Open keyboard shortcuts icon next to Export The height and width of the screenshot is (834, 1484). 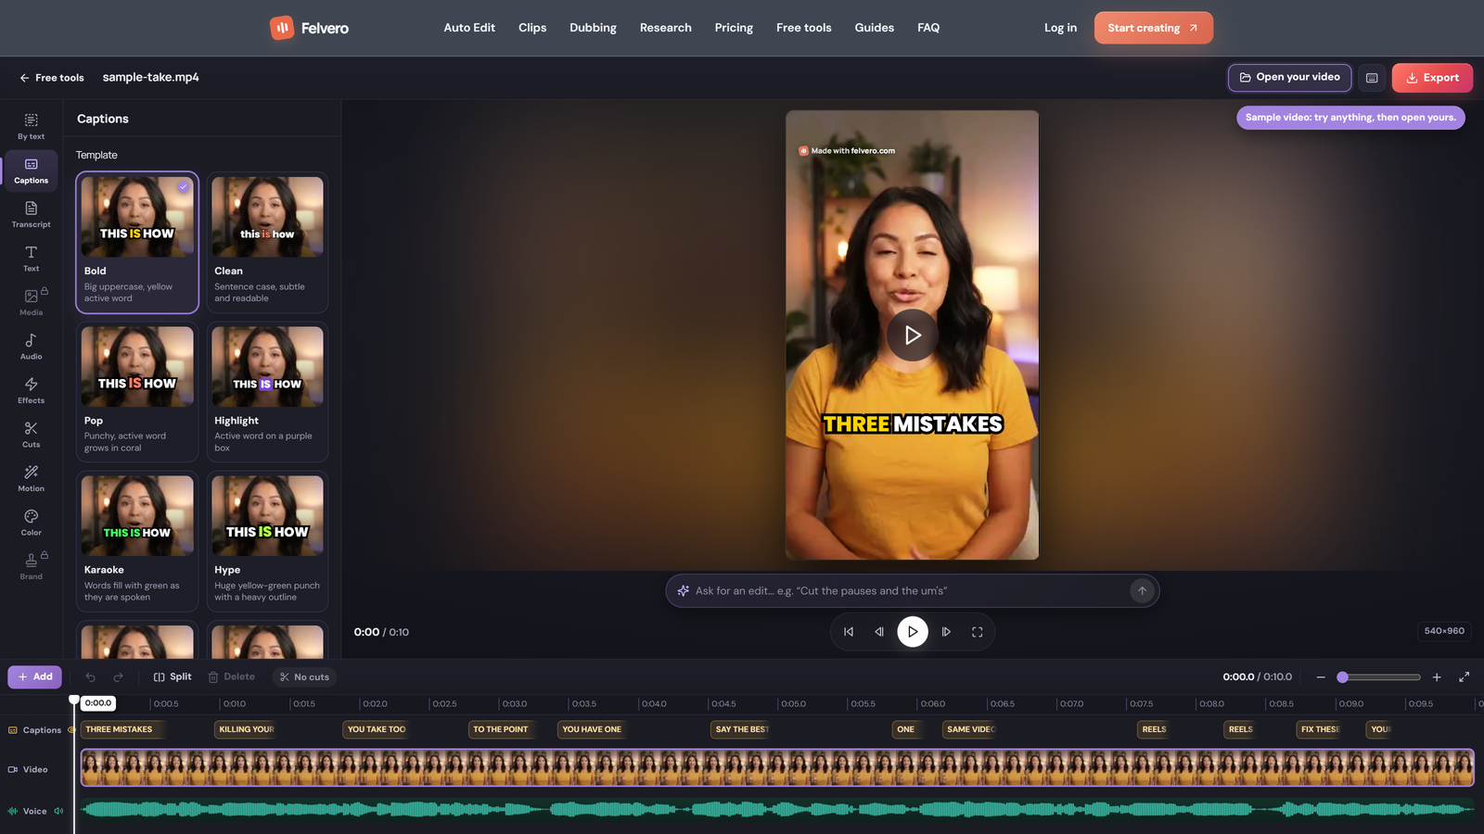[1372, 78]
